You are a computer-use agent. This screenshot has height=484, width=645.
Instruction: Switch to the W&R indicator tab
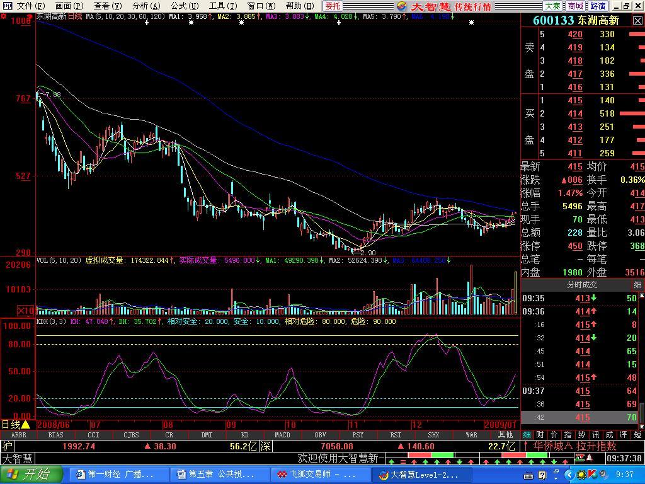point(471,435)
